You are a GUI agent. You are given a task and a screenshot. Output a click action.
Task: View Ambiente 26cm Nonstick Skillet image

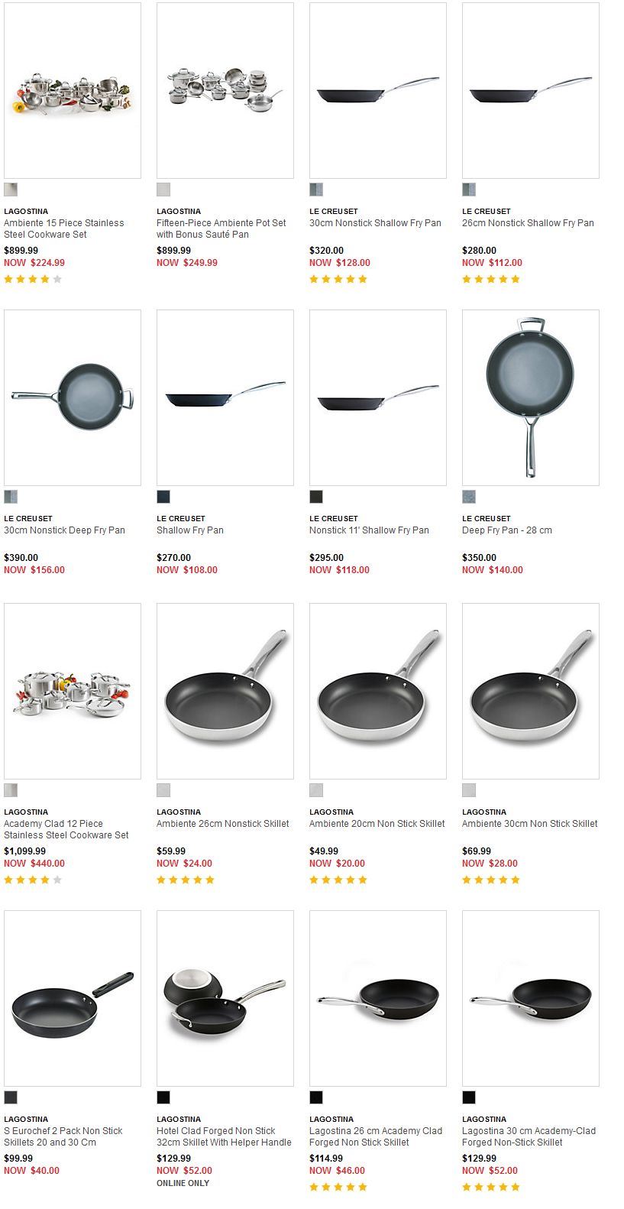pyautogui.click(x=225, y=691)
